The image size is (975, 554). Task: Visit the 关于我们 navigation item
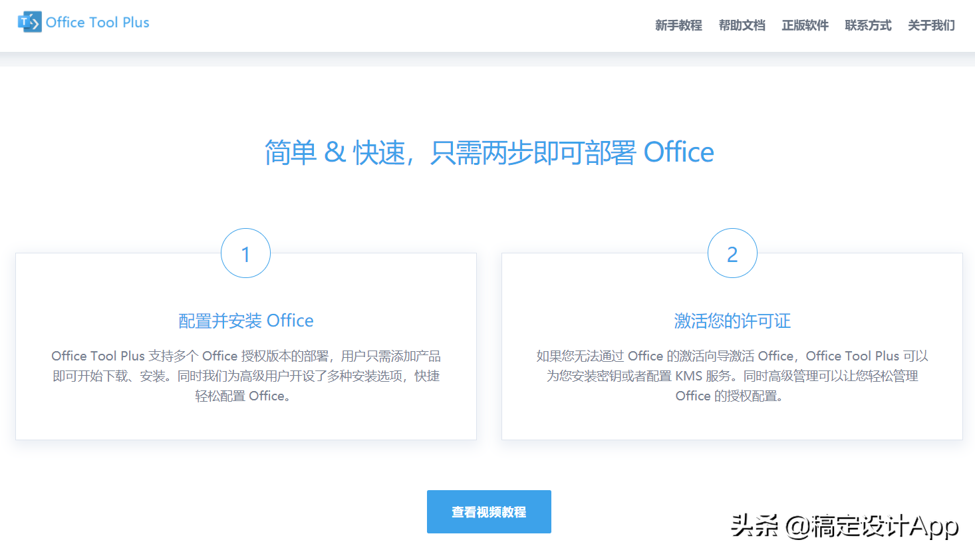[931, 25]
